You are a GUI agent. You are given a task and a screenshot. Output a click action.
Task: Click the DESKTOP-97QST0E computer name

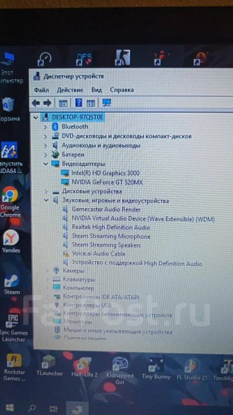tap(78, 117)
